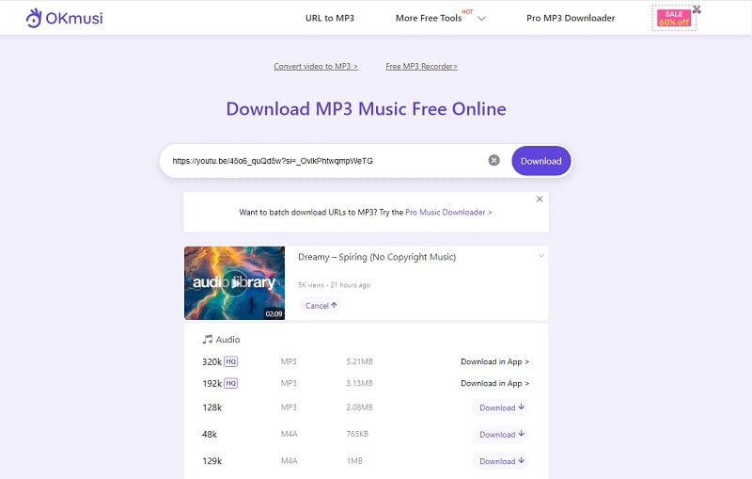Follow the Free MP3 Recorder link
This screenshot has height=479, width=752.
[x=421, y=66]
